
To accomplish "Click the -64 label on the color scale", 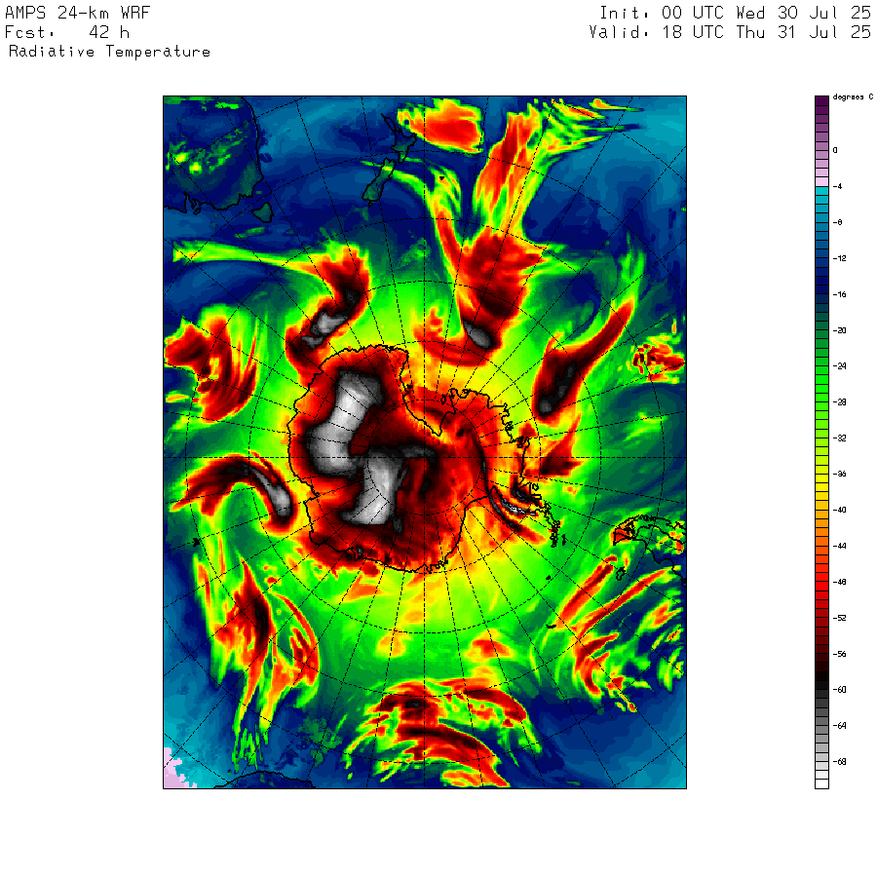I will [x=840, y=725].
